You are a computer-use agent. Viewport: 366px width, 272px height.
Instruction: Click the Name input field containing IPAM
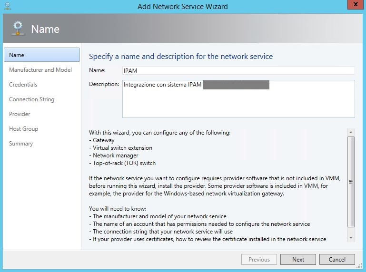point(238,70)
